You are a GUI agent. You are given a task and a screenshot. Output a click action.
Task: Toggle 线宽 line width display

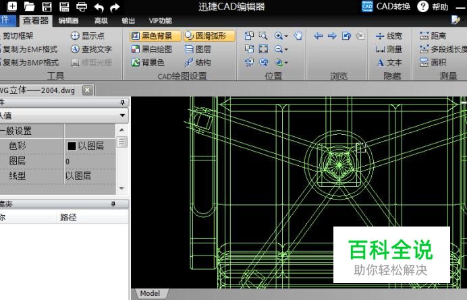coord(389,36)
